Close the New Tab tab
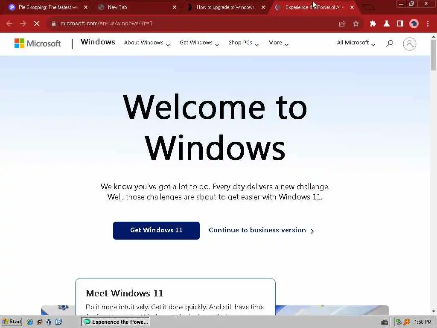Image resolution: width=437 pixels, height=328 pixels. click(x=175, y=7)
